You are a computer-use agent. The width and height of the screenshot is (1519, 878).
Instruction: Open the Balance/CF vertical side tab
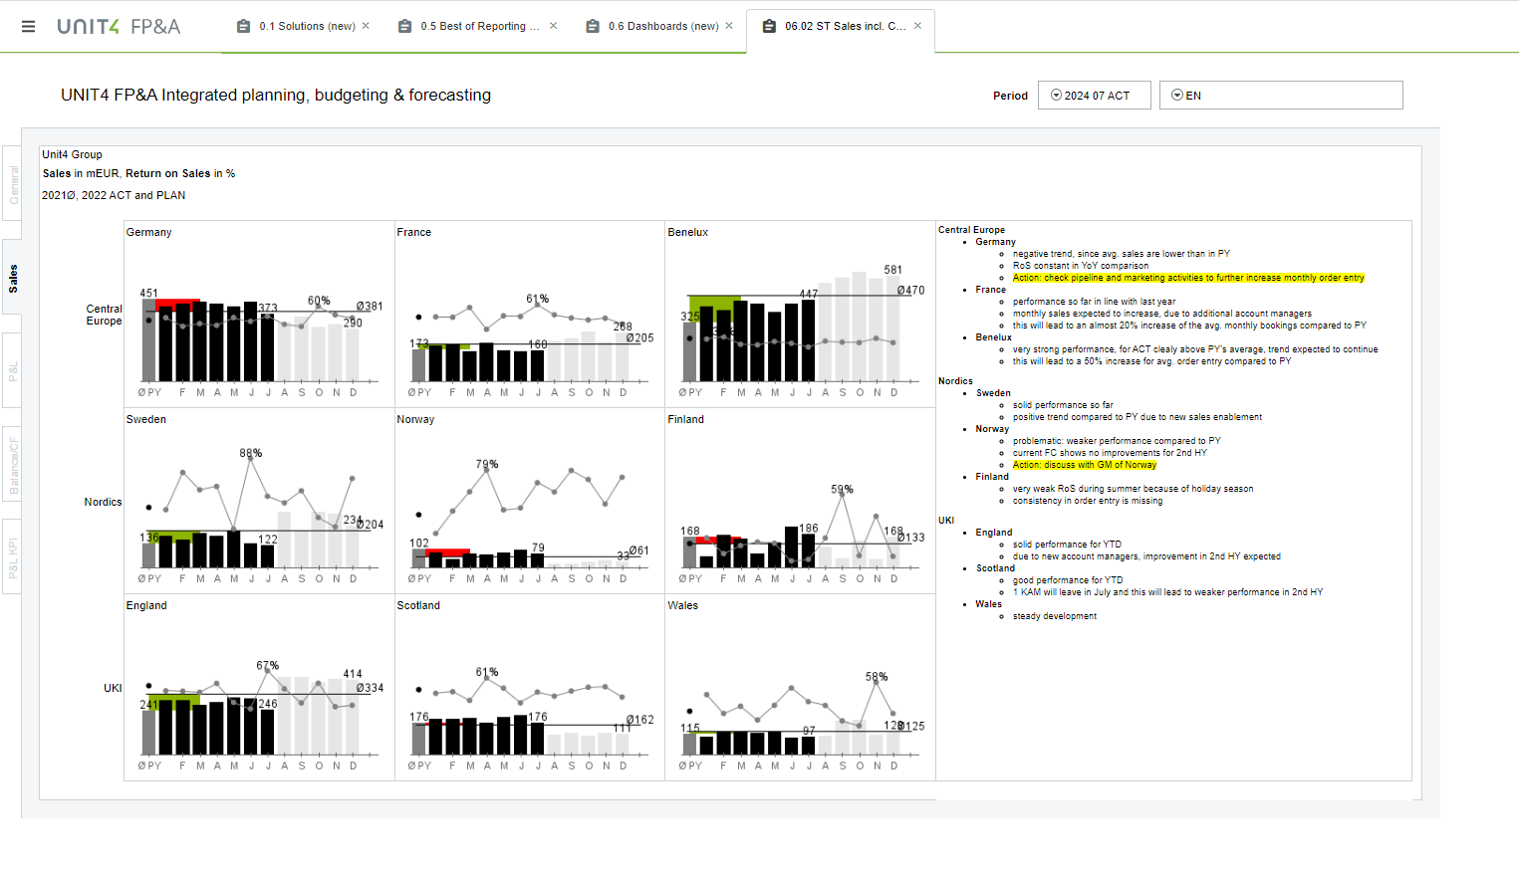coord(13,465)
